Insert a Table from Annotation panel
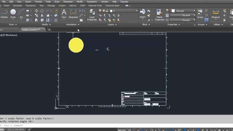Viewport: 233px width, 131px height. tap(81, 20)
